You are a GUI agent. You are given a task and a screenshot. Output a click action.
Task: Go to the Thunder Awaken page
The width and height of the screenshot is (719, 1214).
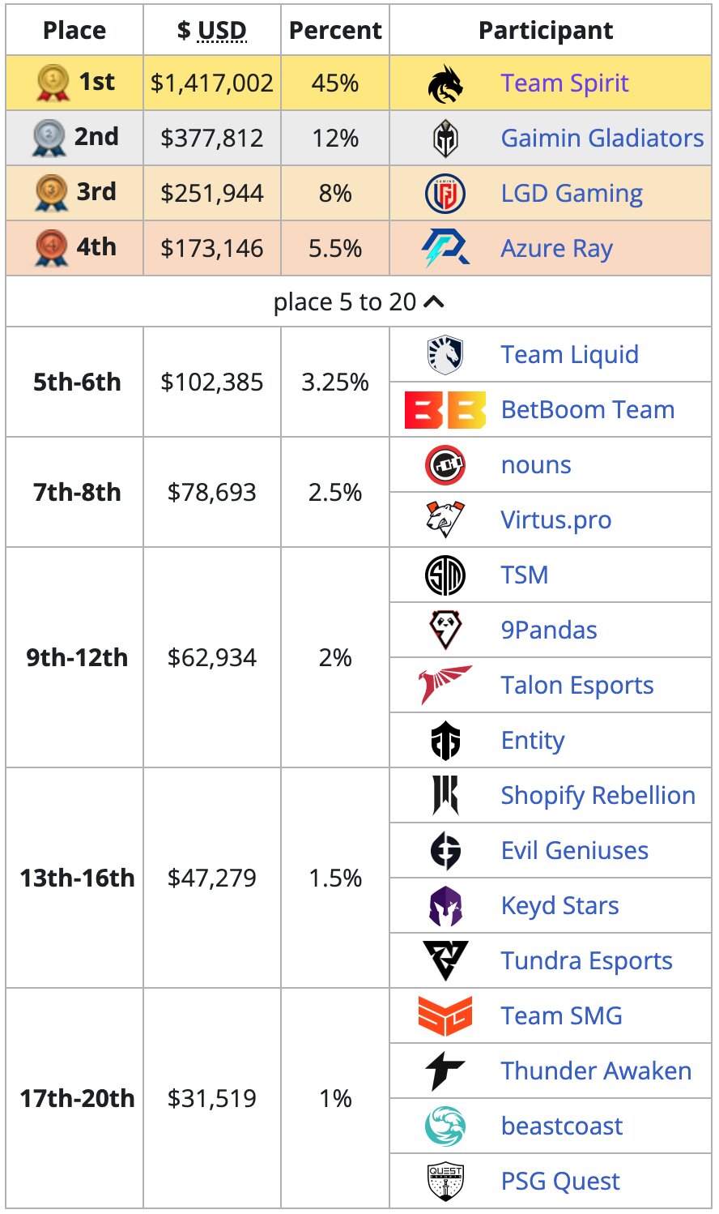(x=596, y=1071)
